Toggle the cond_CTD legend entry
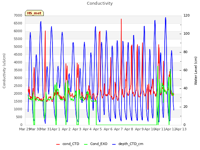 pyautogui.click(x=68, y=144)
